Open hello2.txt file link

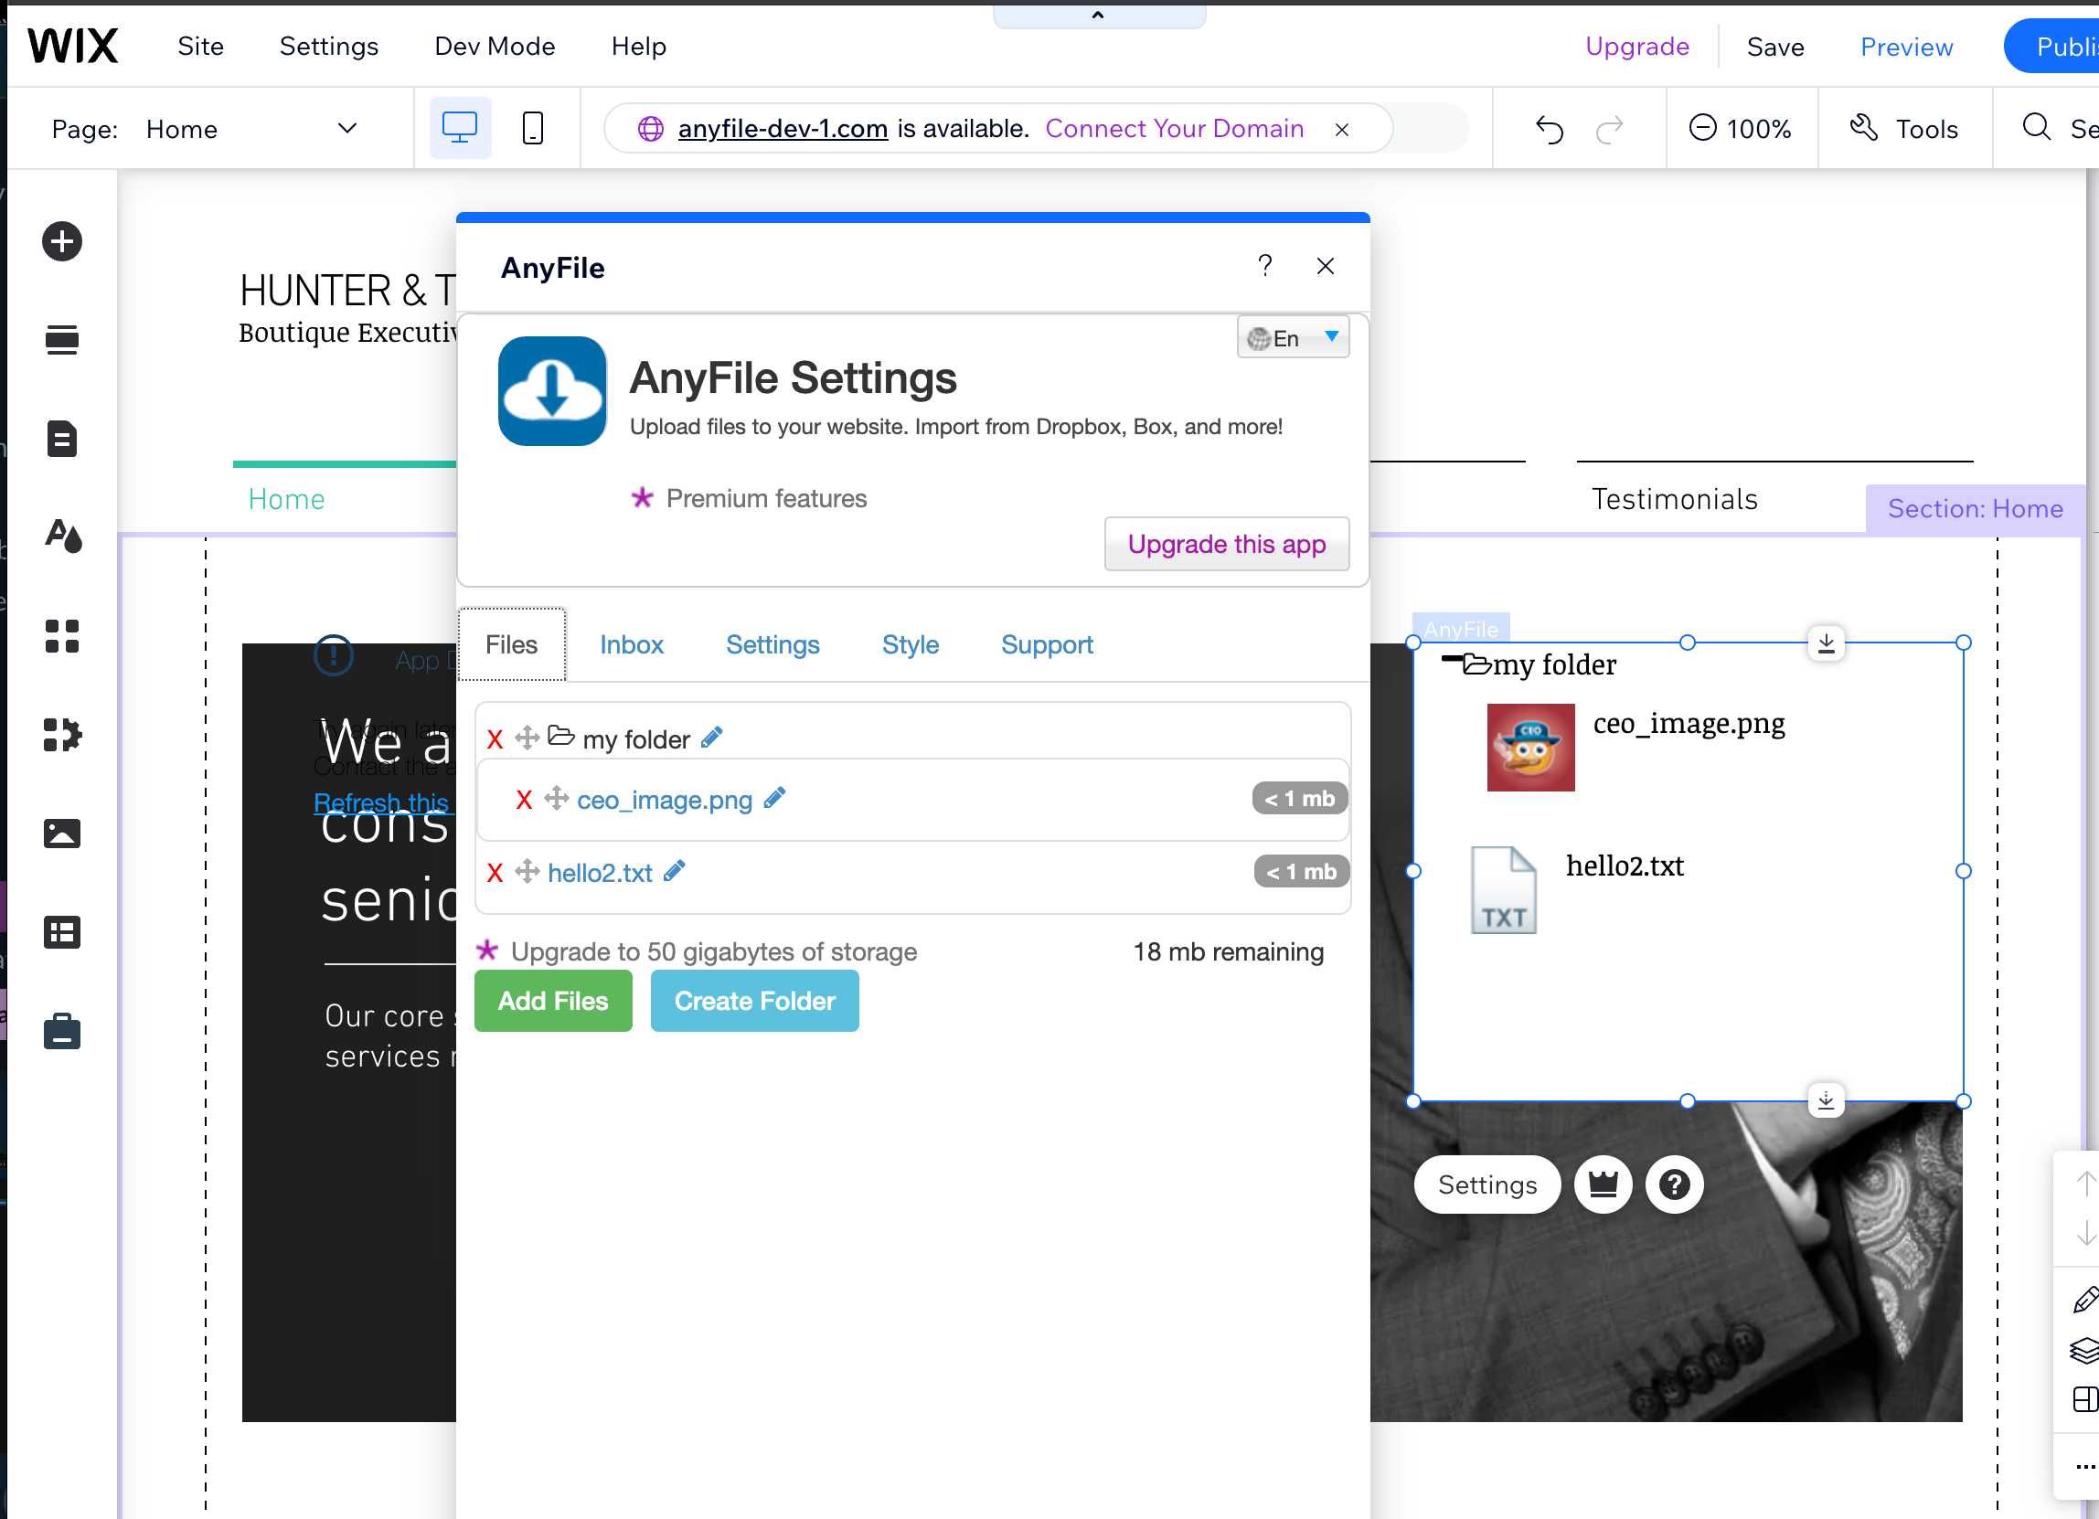coord(600,872)
